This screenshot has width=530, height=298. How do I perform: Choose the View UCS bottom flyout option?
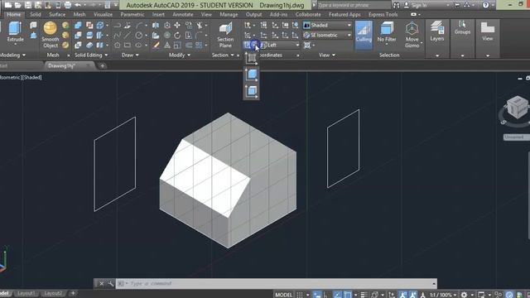(x=251, y=91)
